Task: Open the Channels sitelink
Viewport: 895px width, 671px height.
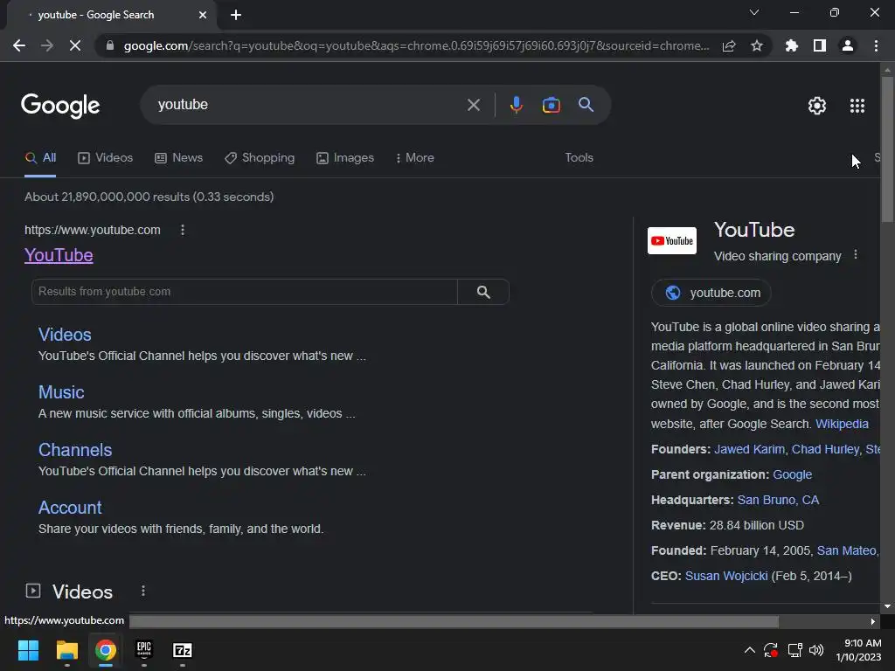Action: point(75,450)
